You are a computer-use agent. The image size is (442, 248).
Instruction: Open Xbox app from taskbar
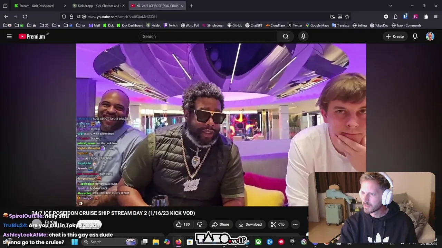point(258,242)
